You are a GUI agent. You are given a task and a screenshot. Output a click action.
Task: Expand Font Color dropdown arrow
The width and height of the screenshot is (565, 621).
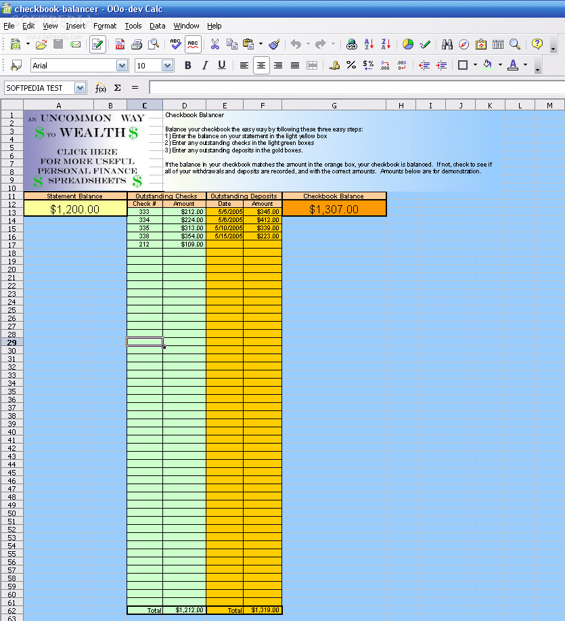coord(526,65)
